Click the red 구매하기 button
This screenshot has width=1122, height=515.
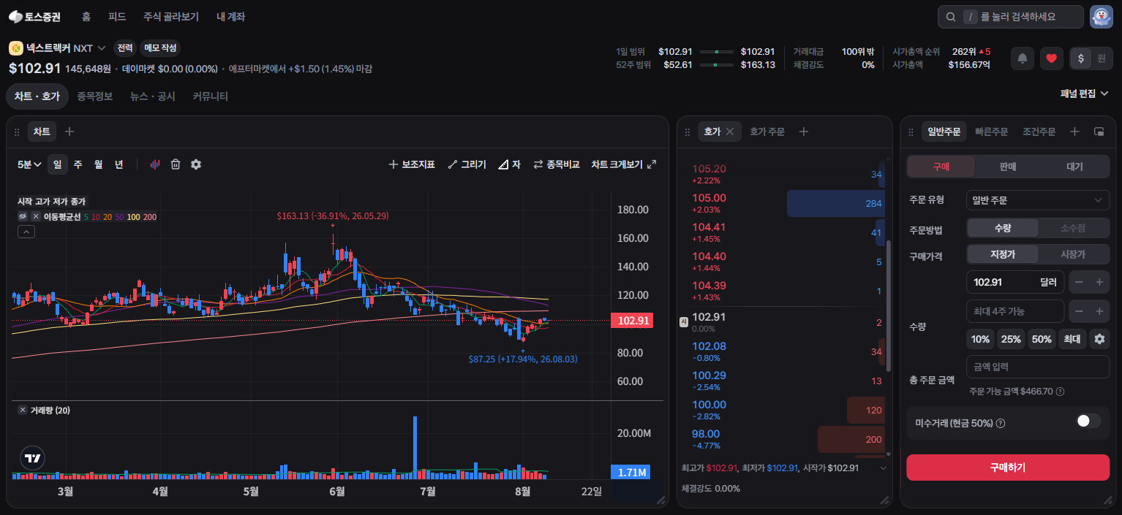1008,468
